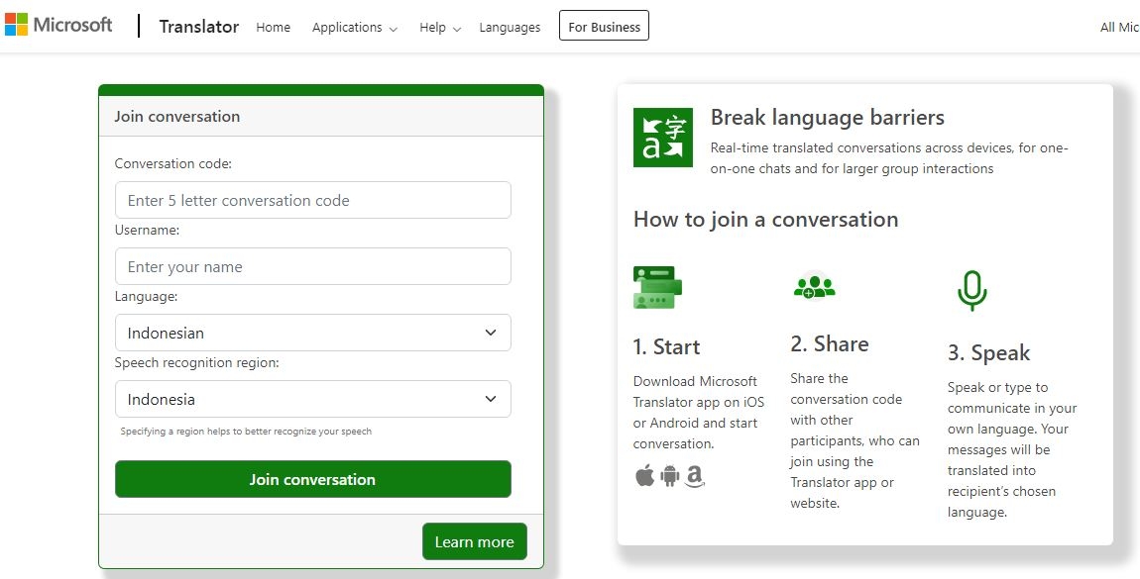The width and height of the screenshot is (1140, 579).
Task: Expand the Help menu
Action: point(440,28)
